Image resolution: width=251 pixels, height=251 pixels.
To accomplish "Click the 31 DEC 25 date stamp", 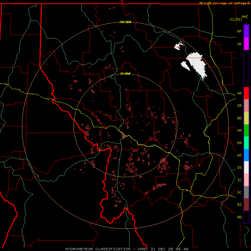I will click(162, 249).
